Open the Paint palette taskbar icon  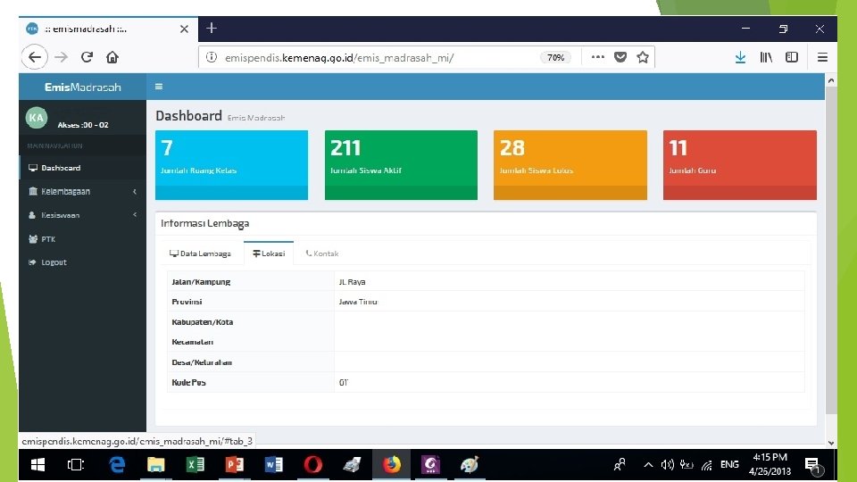click(470, 465)
